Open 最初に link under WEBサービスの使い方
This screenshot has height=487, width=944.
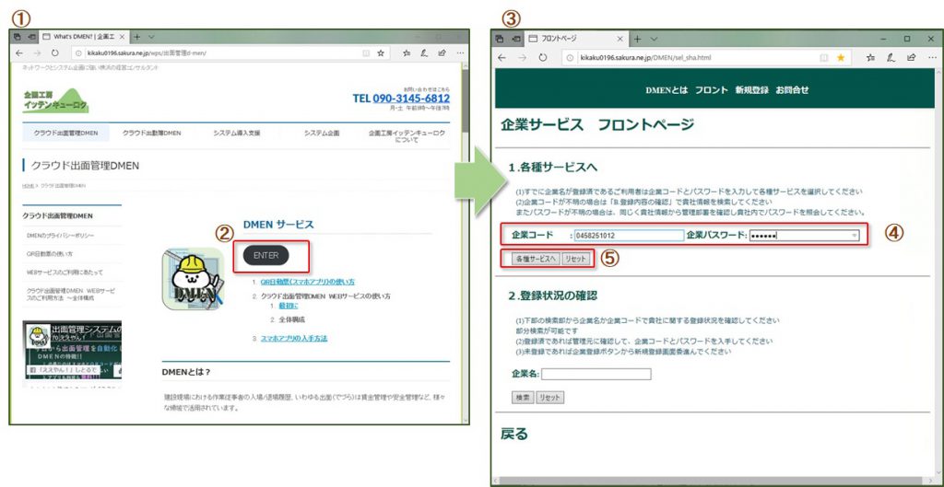point(289,307)
